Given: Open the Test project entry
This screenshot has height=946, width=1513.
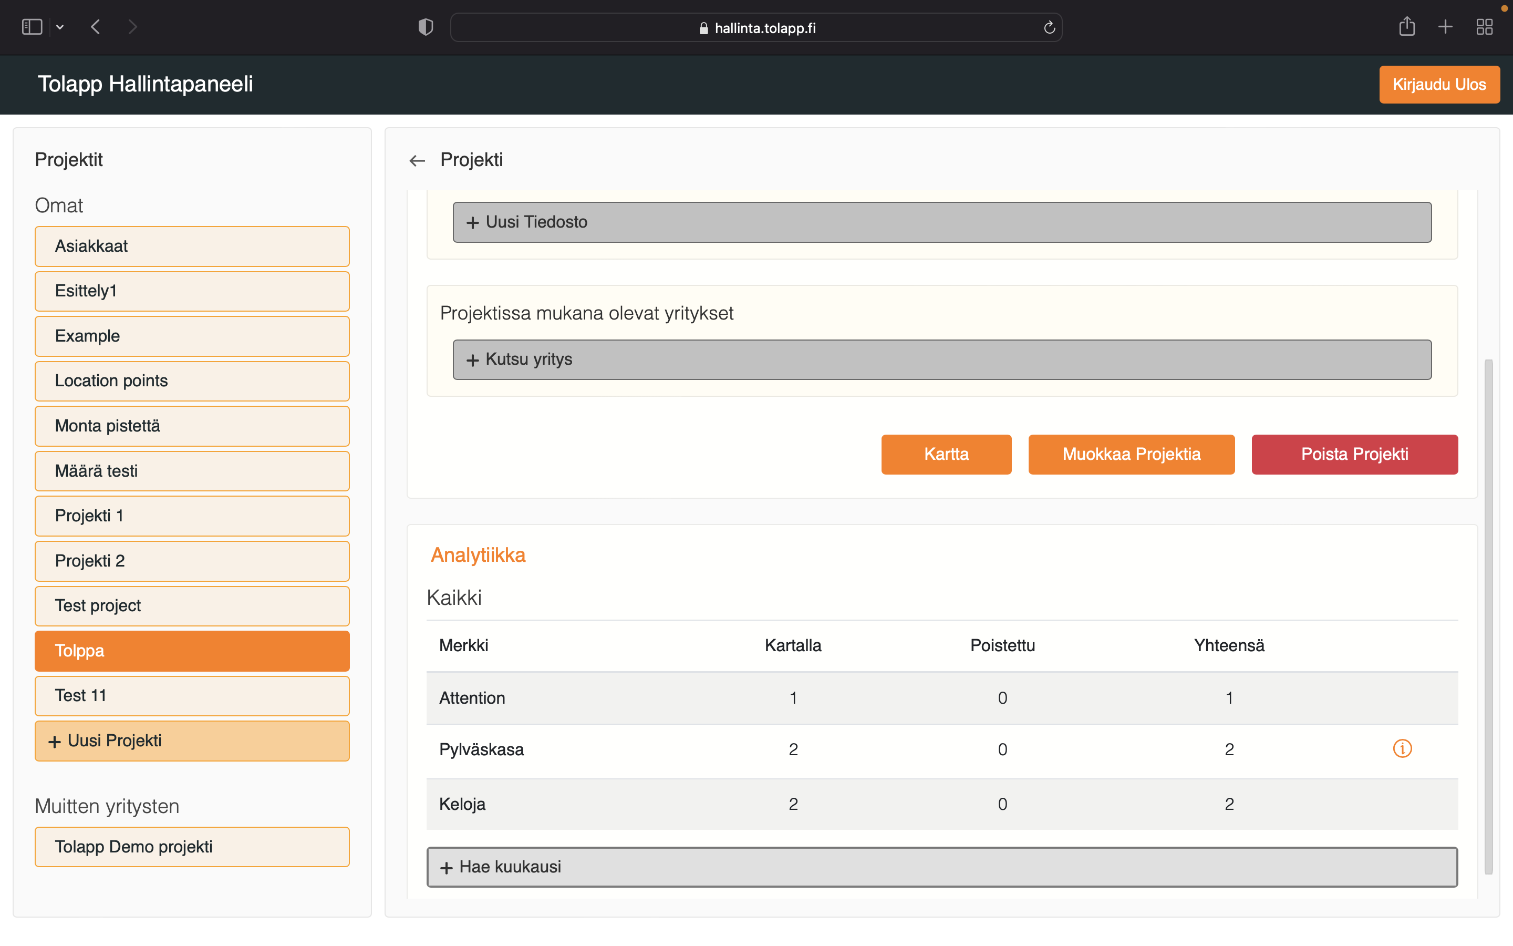Looking at the screenshot, I should click(192, 605).
